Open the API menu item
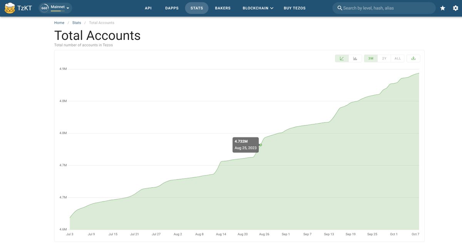The image size is (462, 246). [x=148, y=8]
